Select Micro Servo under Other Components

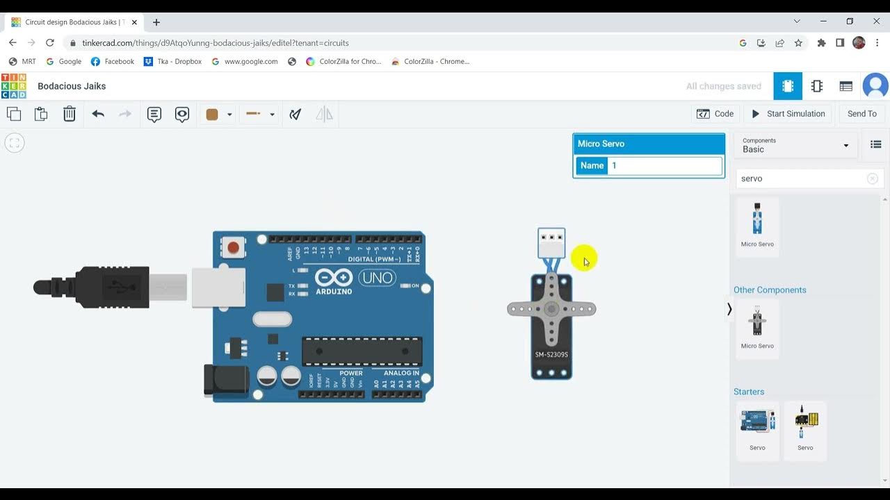tap(757, 328)
